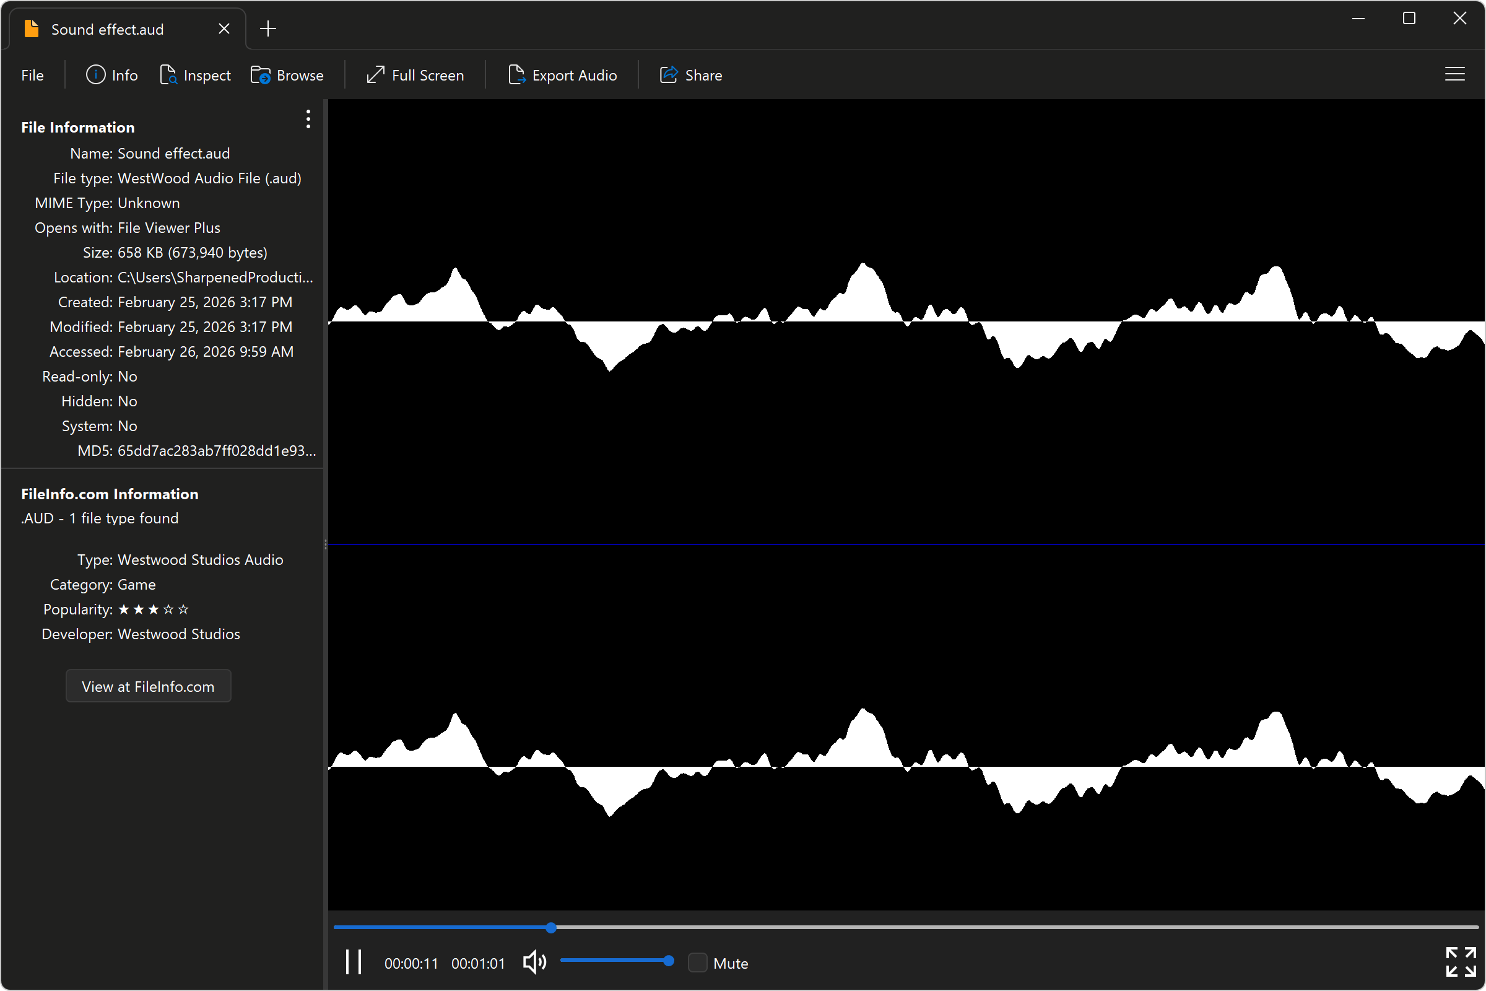This screenshot has height=991, width=1486.
Task: Add a new tab with plus icon
Action: tap(268, 28)
